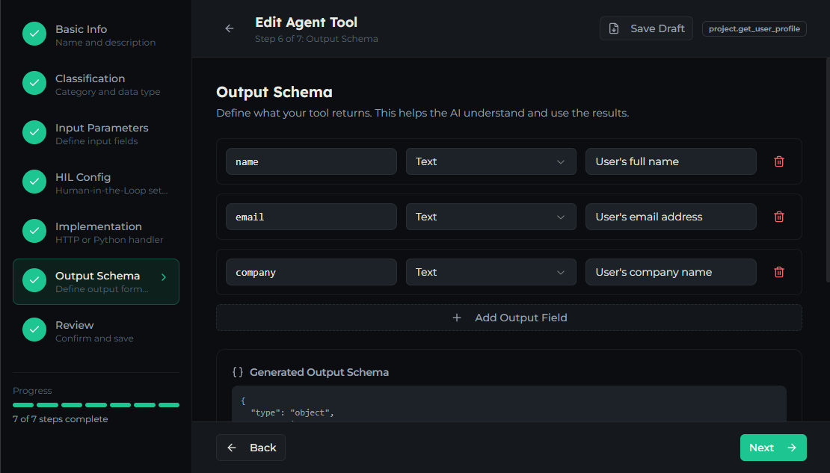The height and width of the screenshot is (473, 830).
Task: Click the chevron on Output Schema step
Action: (164, 277)
